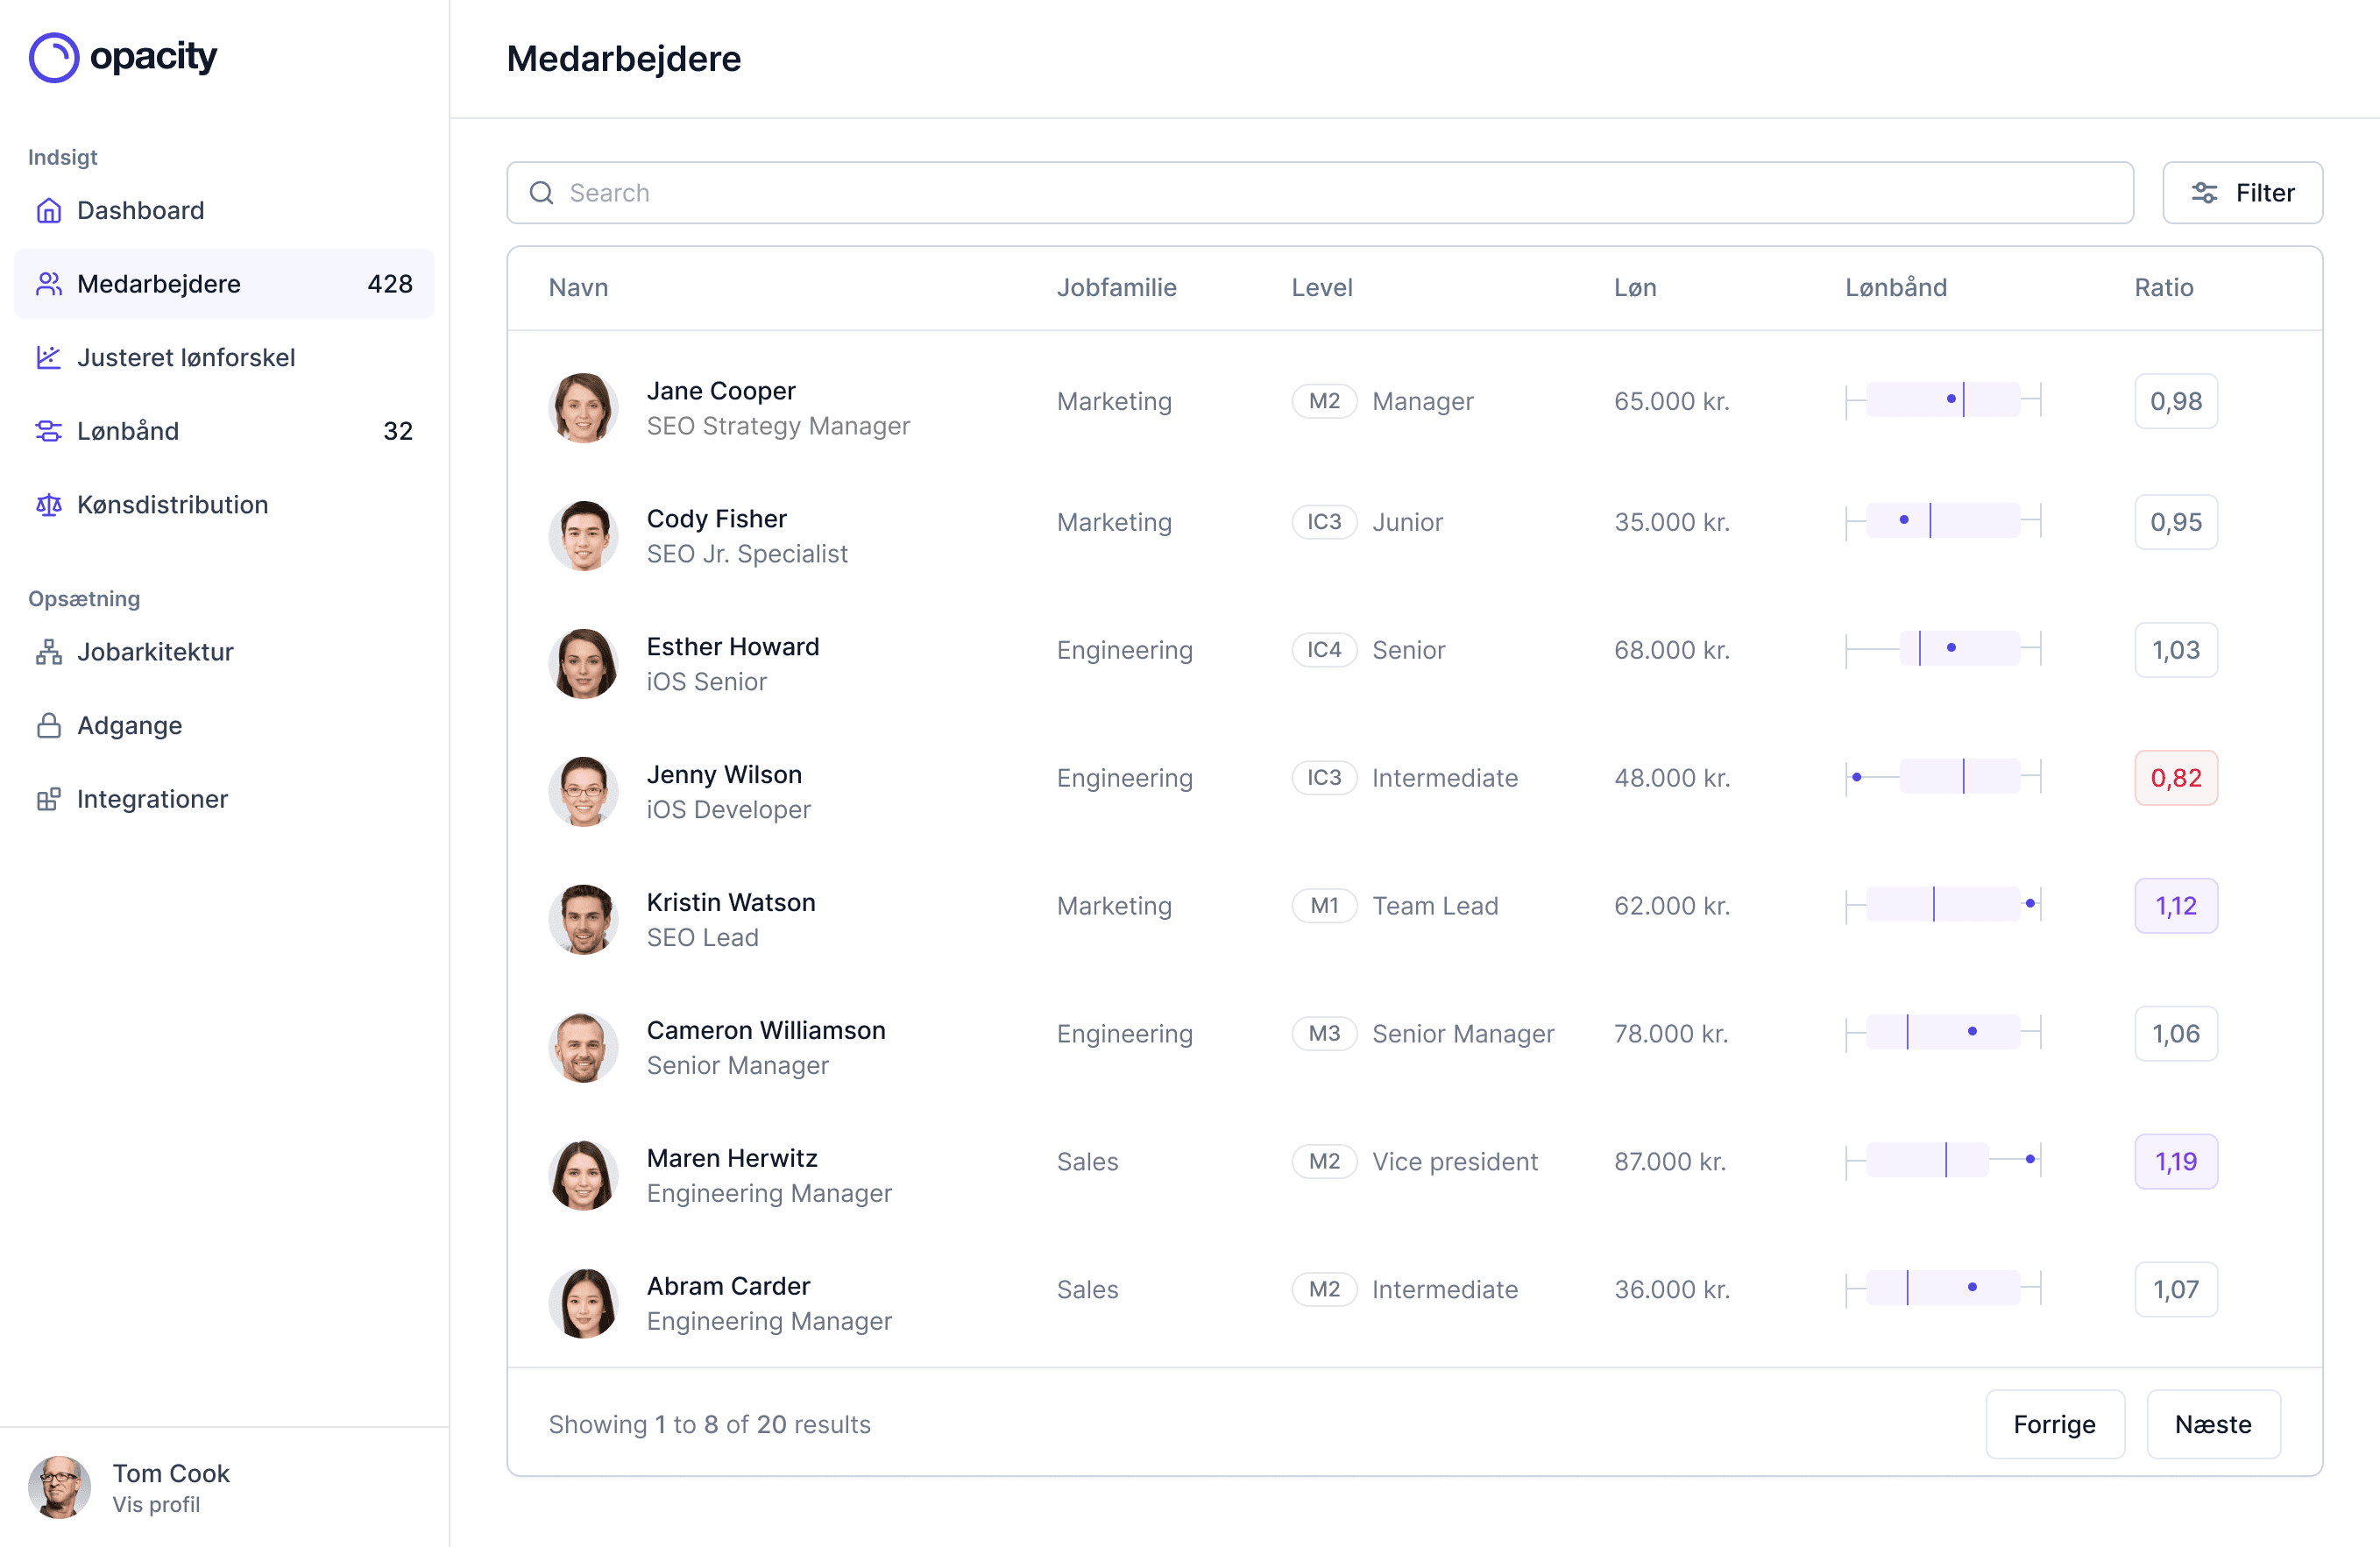Viewport: 2380px width, 1547px height.
Task: Select the Dashboard home icon
Action: pyautogui.click(x=49, y=210)
